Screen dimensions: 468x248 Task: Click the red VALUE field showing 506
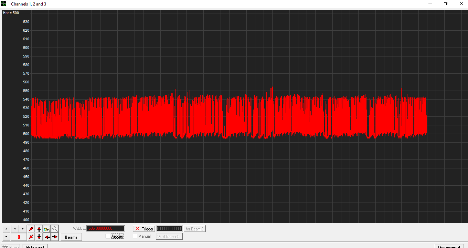coord(106,228)
